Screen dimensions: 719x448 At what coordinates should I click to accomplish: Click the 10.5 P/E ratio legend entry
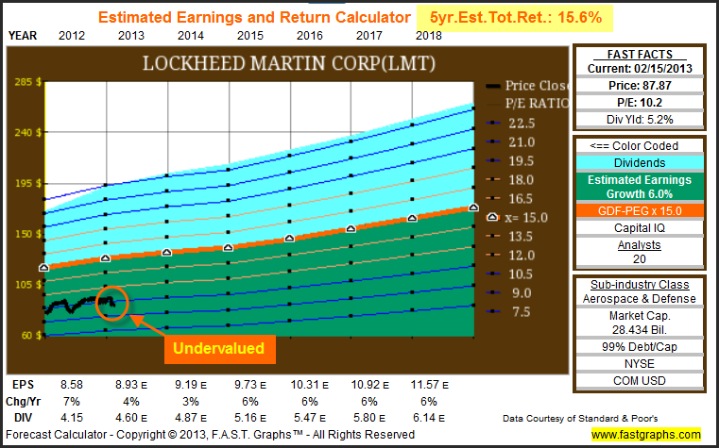click(511, 274)
